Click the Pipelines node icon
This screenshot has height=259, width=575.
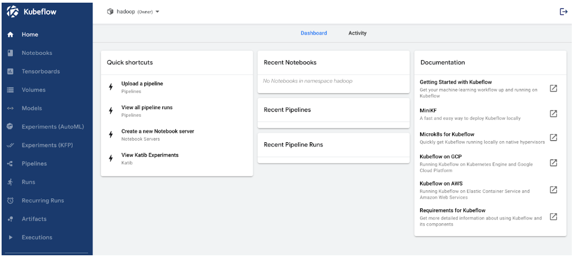pyautogui.click(x=10, y=164)
